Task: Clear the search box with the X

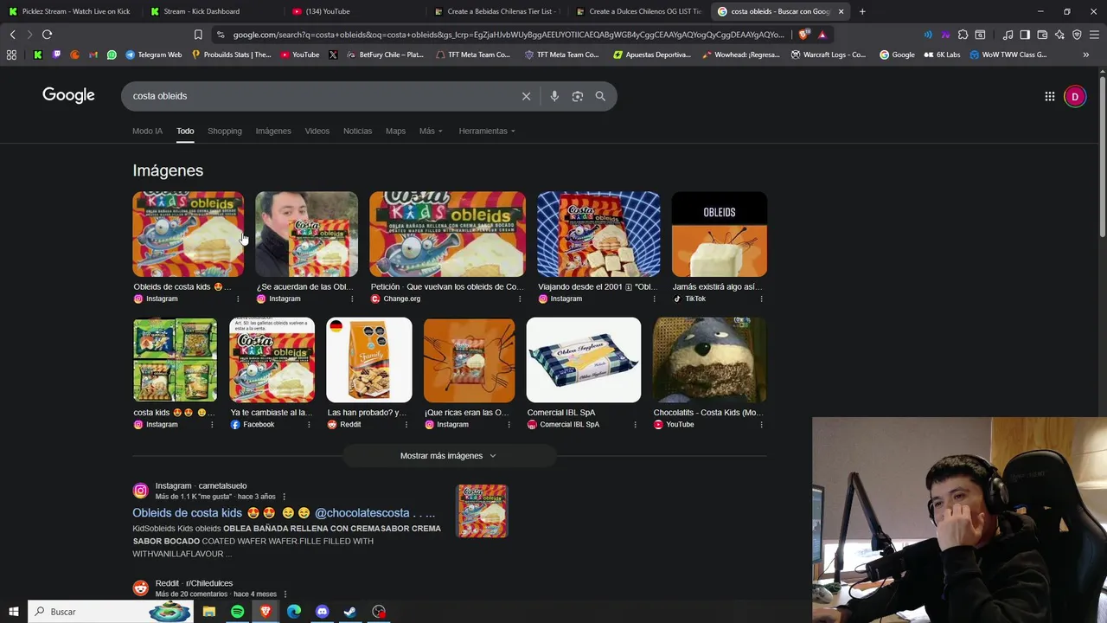Action: coord(526,96)
